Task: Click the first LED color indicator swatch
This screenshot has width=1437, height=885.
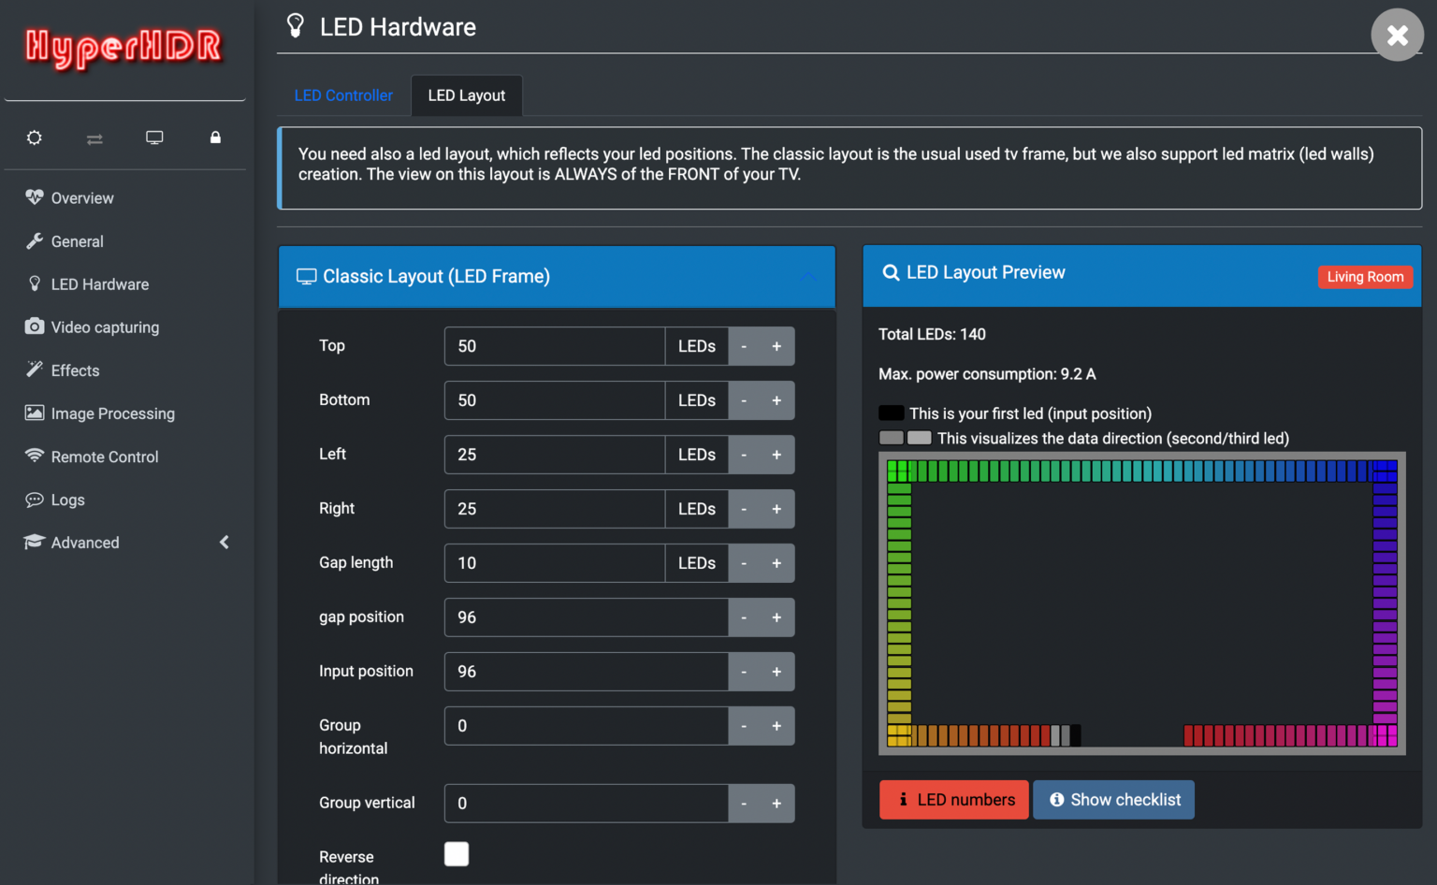Action: pyautogui.click(x=891, y=413)
